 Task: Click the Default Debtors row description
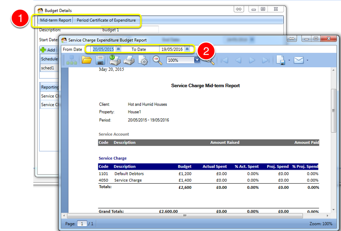129,174
